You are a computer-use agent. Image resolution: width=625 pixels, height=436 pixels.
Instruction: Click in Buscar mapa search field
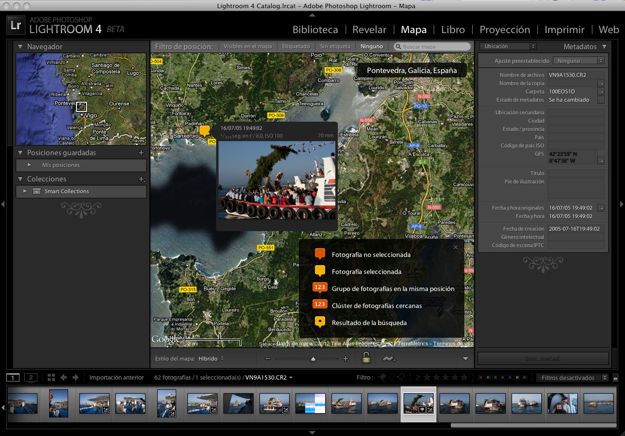pyautogui.click(x=432, y=47)
